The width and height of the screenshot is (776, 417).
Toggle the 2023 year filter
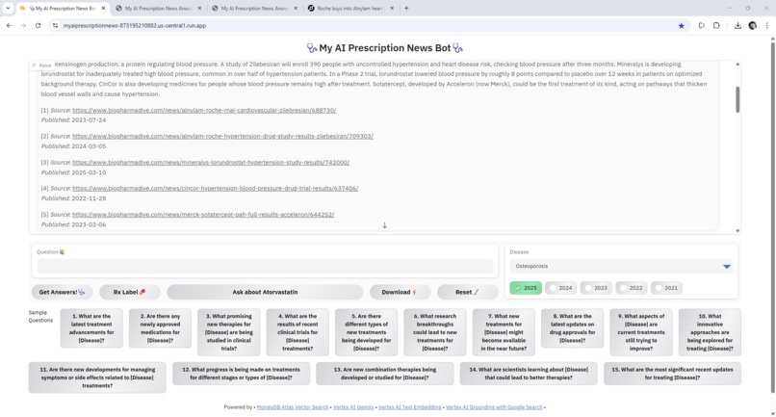click(x=596, y=288)
